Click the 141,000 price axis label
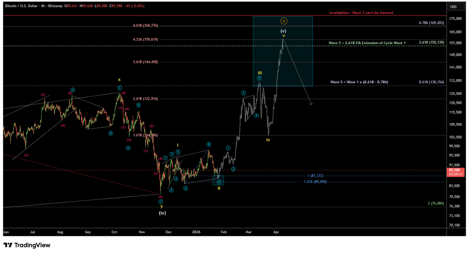This screenshot has height=254, width=469. 456,67
